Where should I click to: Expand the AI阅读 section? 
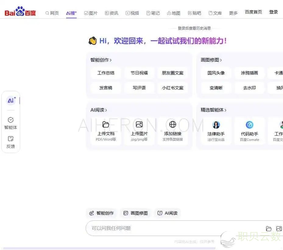(x=99, y=110)
